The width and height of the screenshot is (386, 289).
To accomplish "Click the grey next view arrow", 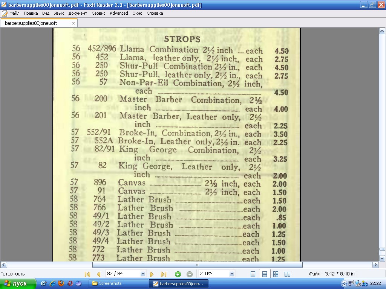I will [x=190, y=274].
